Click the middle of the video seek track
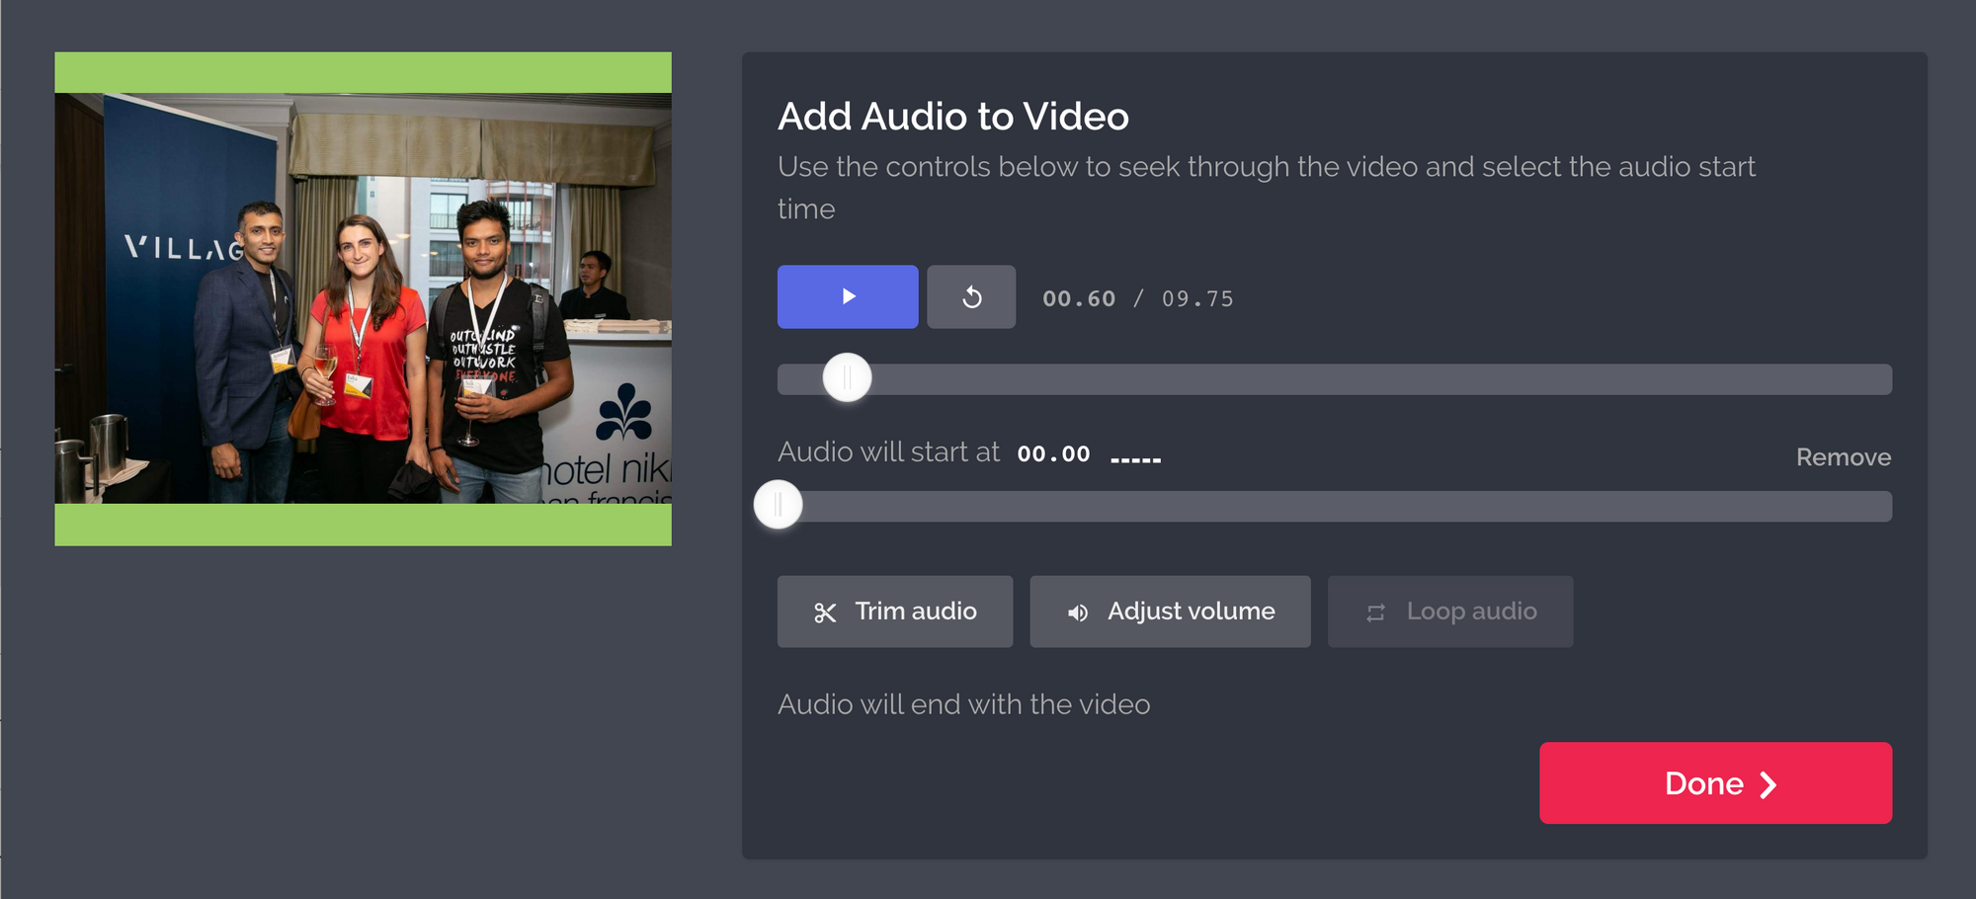The height and width of the screenshot is (899, 1976). [x=1334, y=379]
